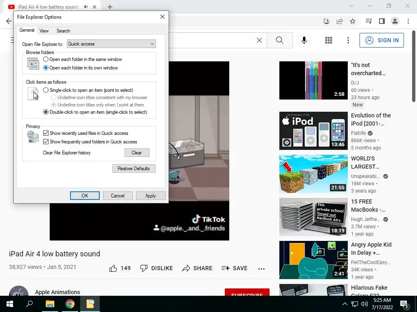417x312 pixels.
Task: Open a new Chrome tab with plus icon
Action: click(x=110, y=7)
